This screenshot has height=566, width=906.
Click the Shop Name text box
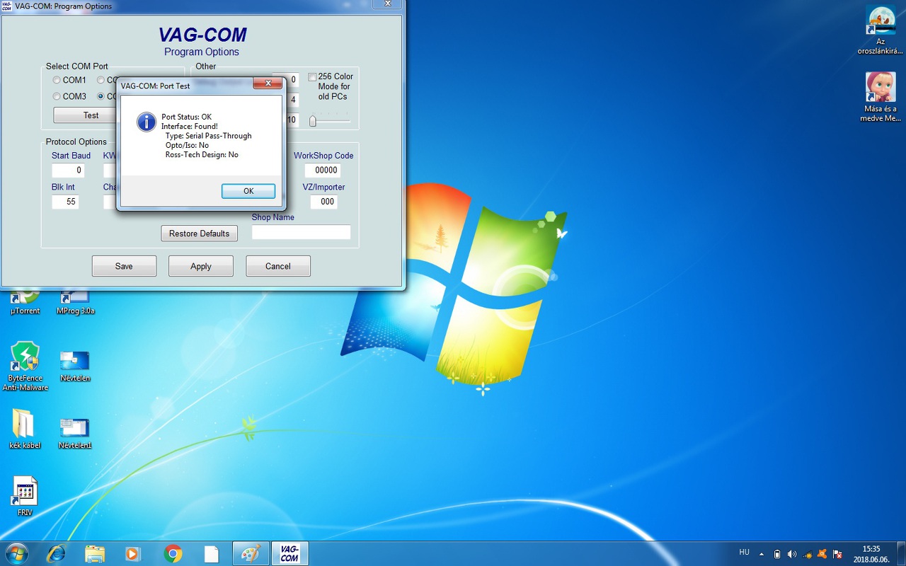pyautogui.click(x=301, y=232)
